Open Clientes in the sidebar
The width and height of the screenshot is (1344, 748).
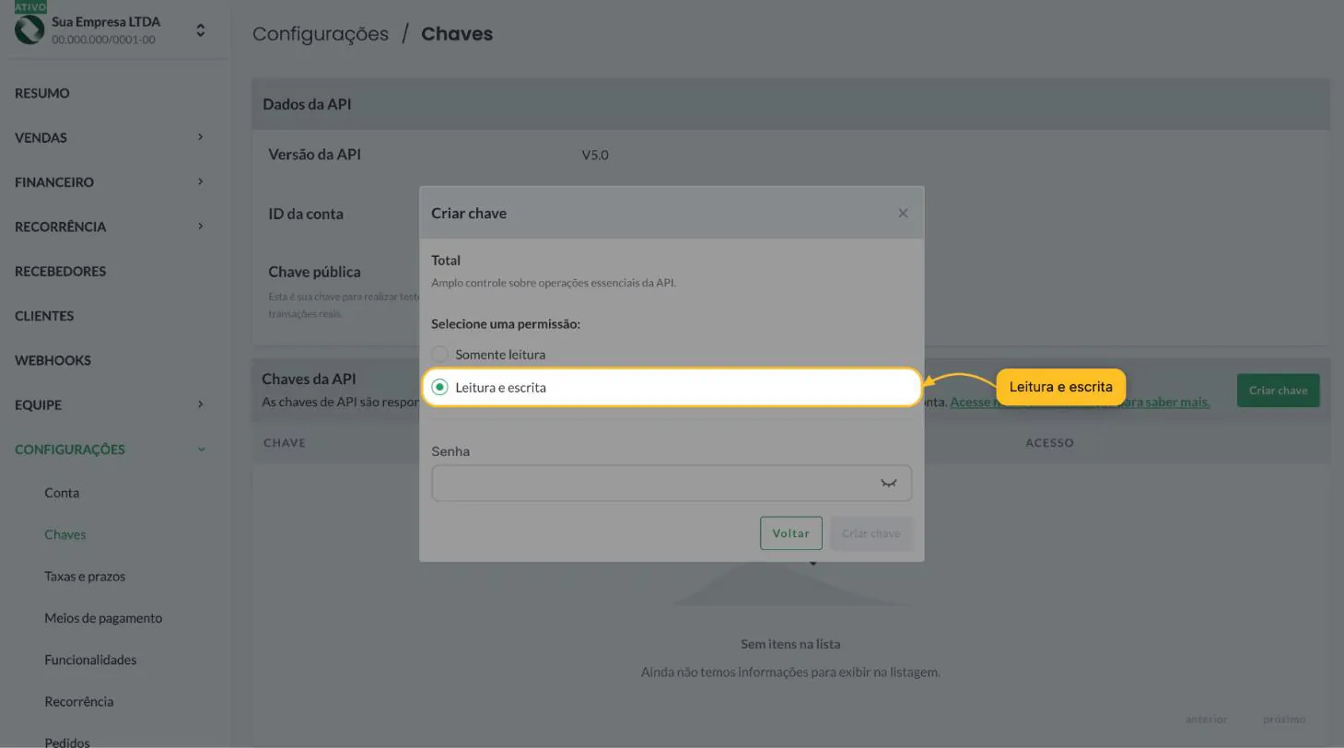(44, 316)
